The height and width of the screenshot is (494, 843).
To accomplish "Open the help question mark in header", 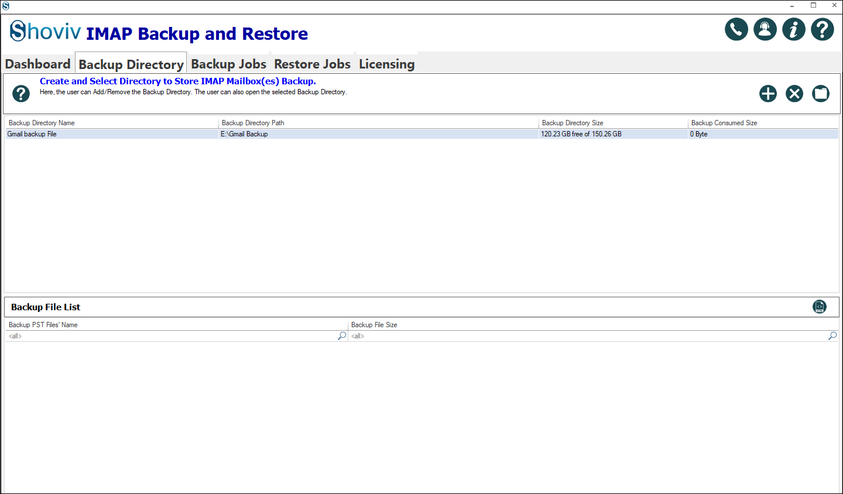I will [x=823, y=29].
